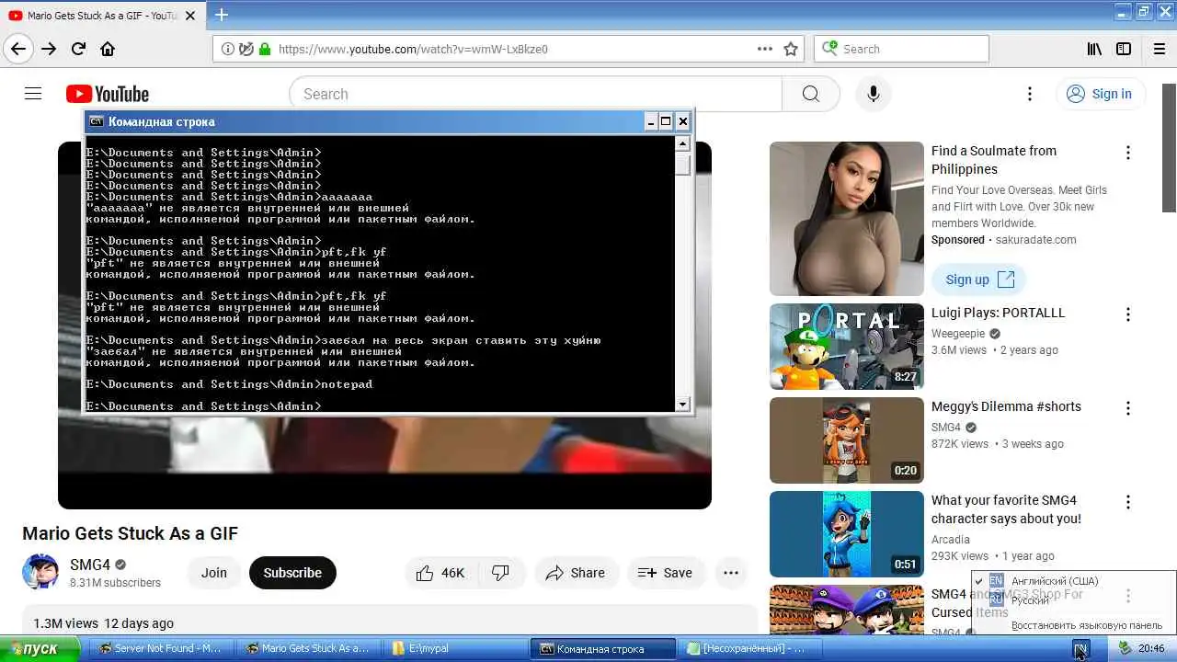Viewport: 1177px width, 662px height.
Task: Bookmark this page with the star icon
Action: (x=791, y=49)
